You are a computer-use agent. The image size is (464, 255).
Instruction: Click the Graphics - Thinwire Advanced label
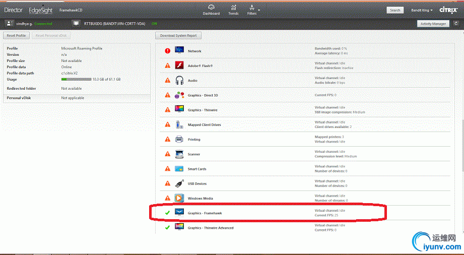211,228
